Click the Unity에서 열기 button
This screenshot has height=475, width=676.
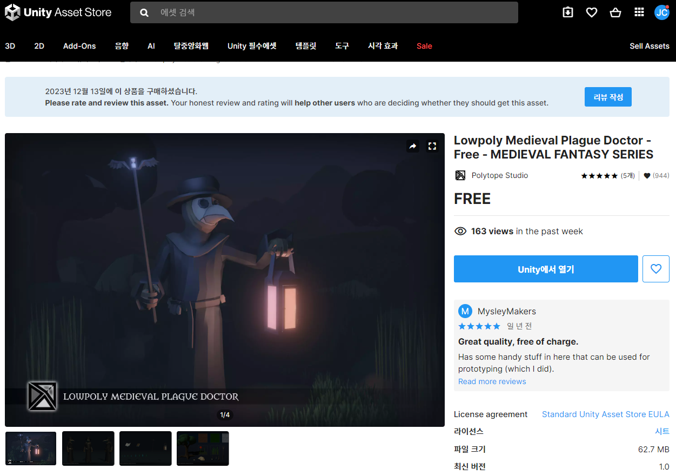click(546, 269)
